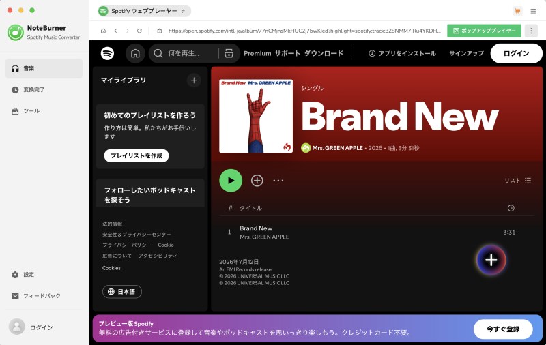
Task: Open the ポップアッププレイヤー popup player
Action: coord(484,31)
